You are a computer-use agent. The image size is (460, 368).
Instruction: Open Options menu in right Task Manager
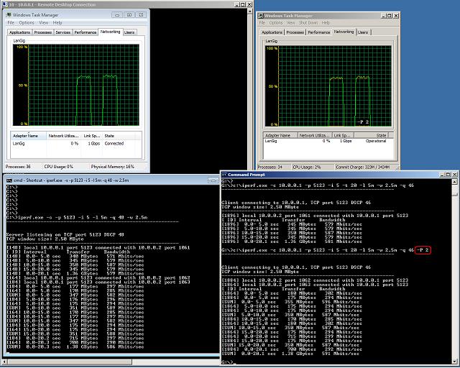coord(276,22)
